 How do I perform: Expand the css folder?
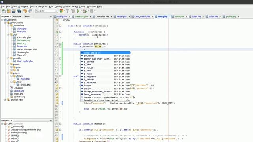pyautogui.click(x=11, y=67)
